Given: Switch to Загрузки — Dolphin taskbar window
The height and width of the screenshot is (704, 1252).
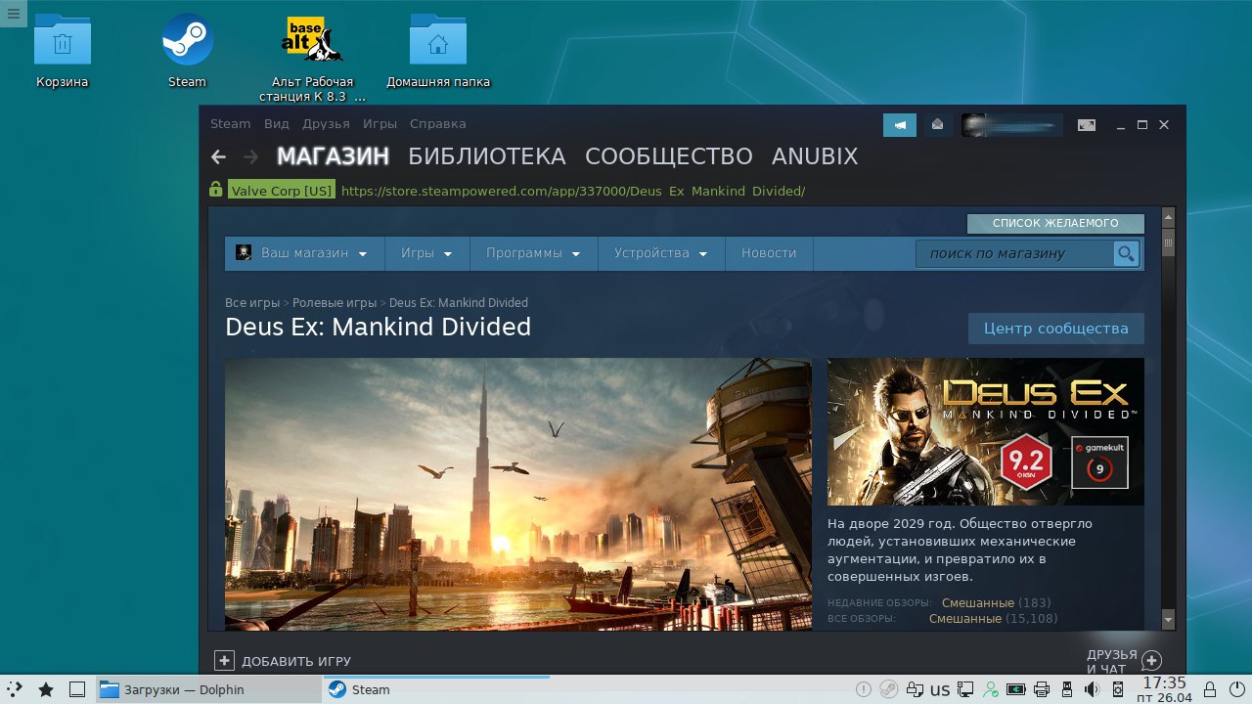Looking at the screenshot, I should tap(208, 689).
